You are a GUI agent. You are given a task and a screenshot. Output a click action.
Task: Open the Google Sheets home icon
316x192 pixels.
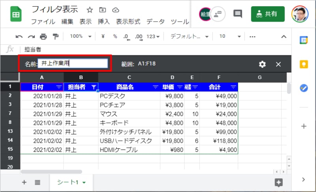pyautogui.click(x=16, y=14)
